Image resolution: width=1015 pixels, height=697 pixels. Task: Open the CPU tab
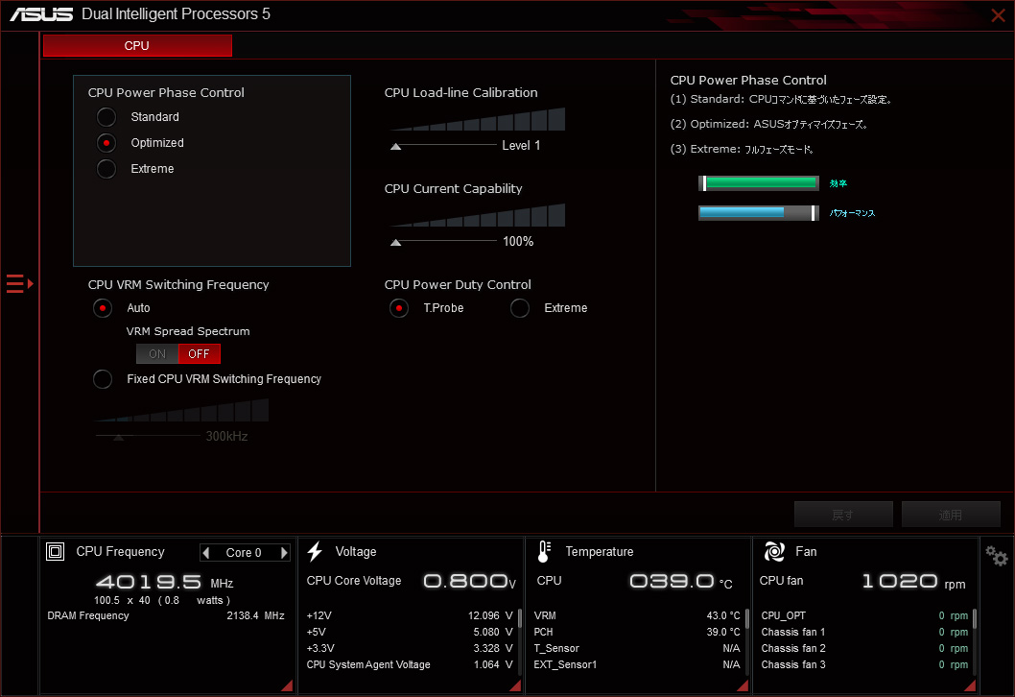(137, 45)
